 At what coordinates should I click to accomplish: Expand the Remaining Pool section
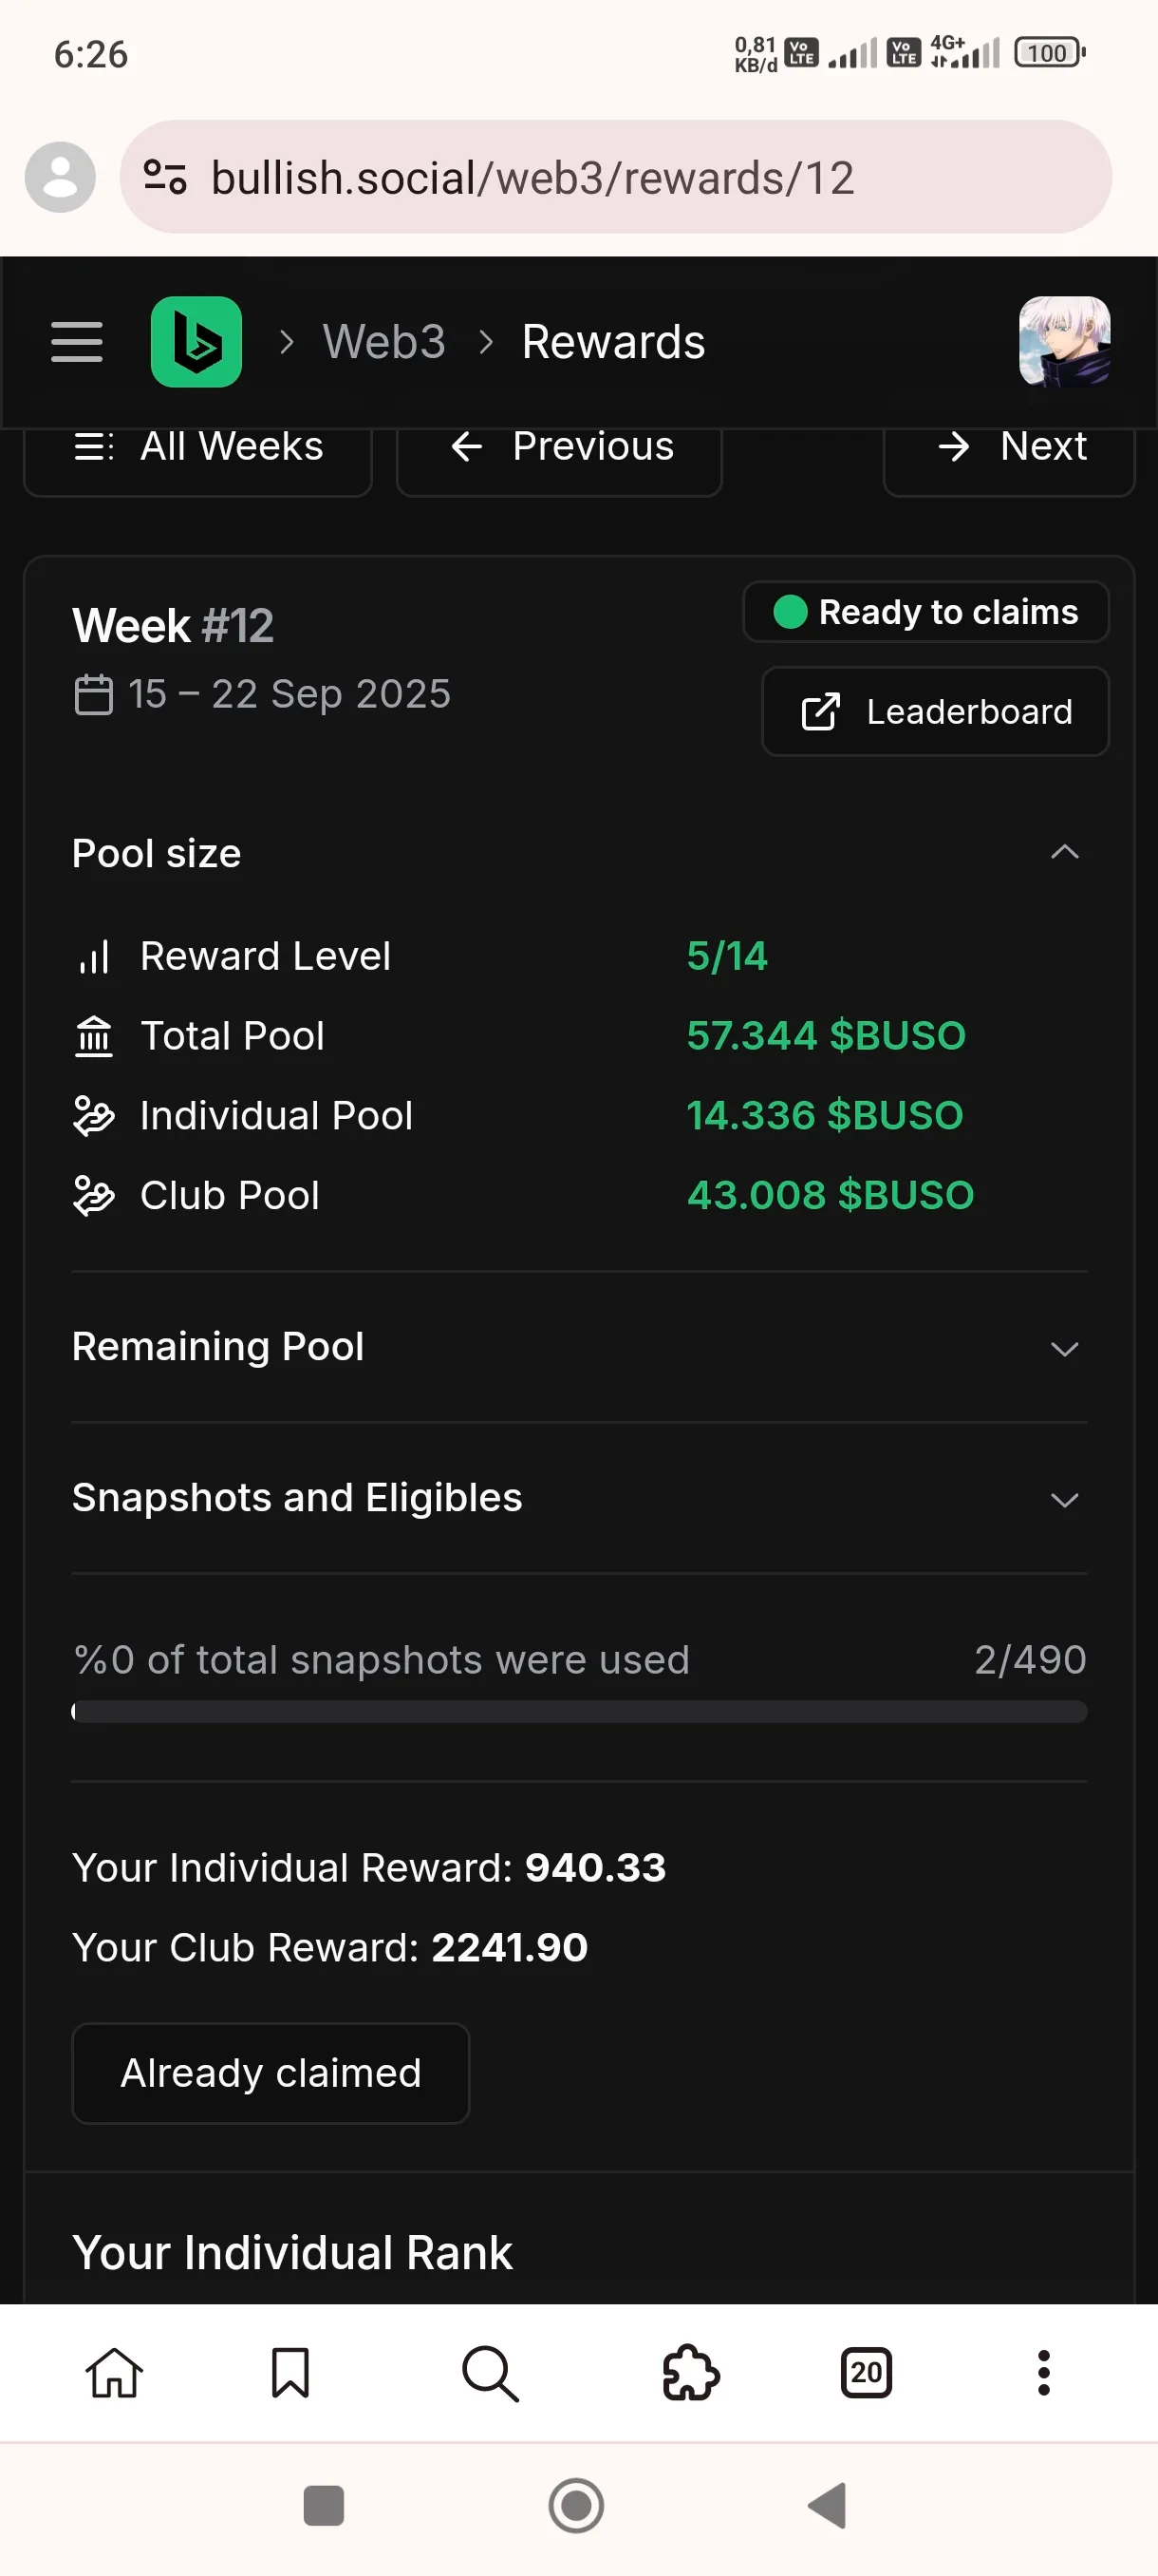(580, 1347)
